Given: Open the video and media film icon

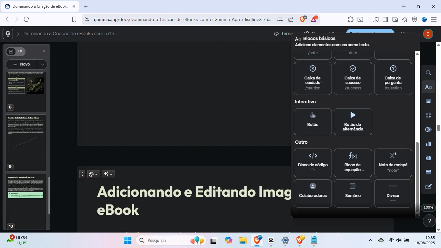Looking at the screenshot, I should click(428, 158).
